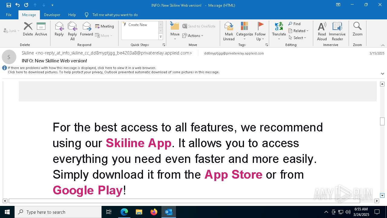
Task: Go to previous item with up arrow
Action: [35, 5]
